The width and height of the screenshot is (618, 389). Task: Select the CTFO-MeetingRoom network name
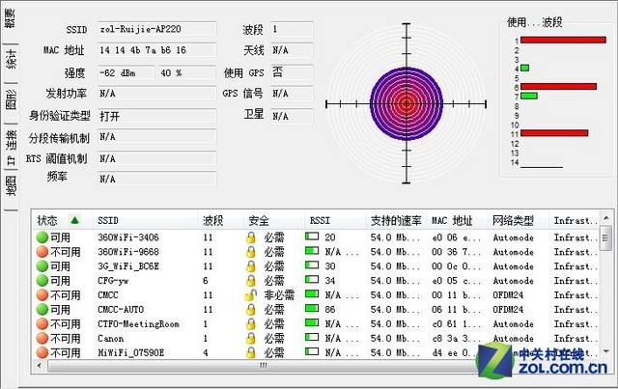coord(138,324)
